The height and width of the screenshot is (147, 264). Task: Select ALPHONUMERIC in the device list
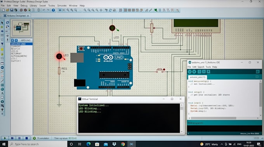(19, 56)
